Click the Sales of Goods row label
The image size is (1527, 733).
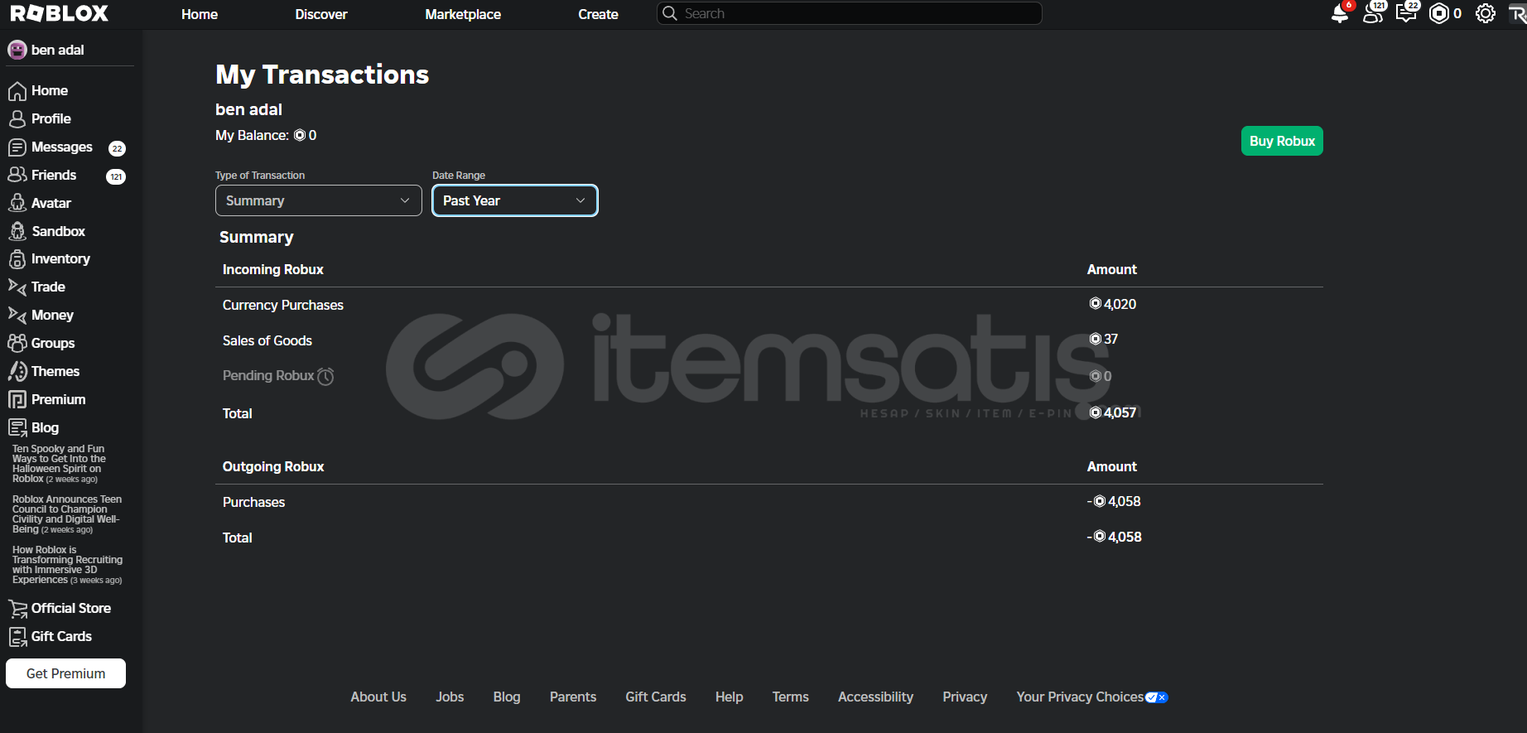coord(267,340)
